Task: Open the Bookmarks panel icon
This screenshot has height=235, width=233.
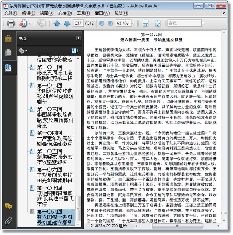Action: (9, 68)
